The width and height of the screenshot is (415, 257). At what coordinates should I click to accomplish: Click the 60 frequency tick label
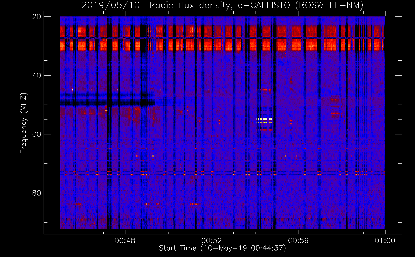tap(37, 134)
